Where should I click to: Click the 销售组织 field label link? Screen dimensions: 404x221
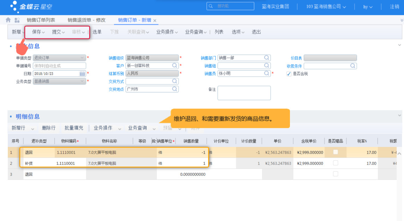[116, 58]
